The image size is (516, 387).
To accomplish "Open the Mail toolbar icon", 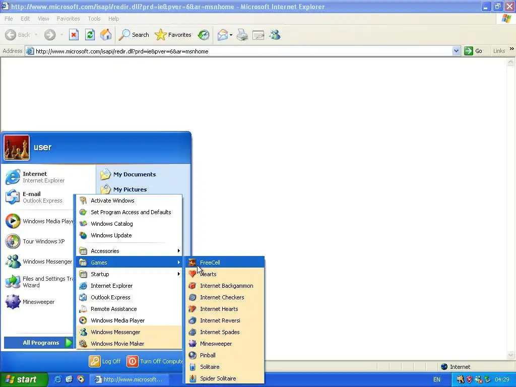I will pos(223,35).
